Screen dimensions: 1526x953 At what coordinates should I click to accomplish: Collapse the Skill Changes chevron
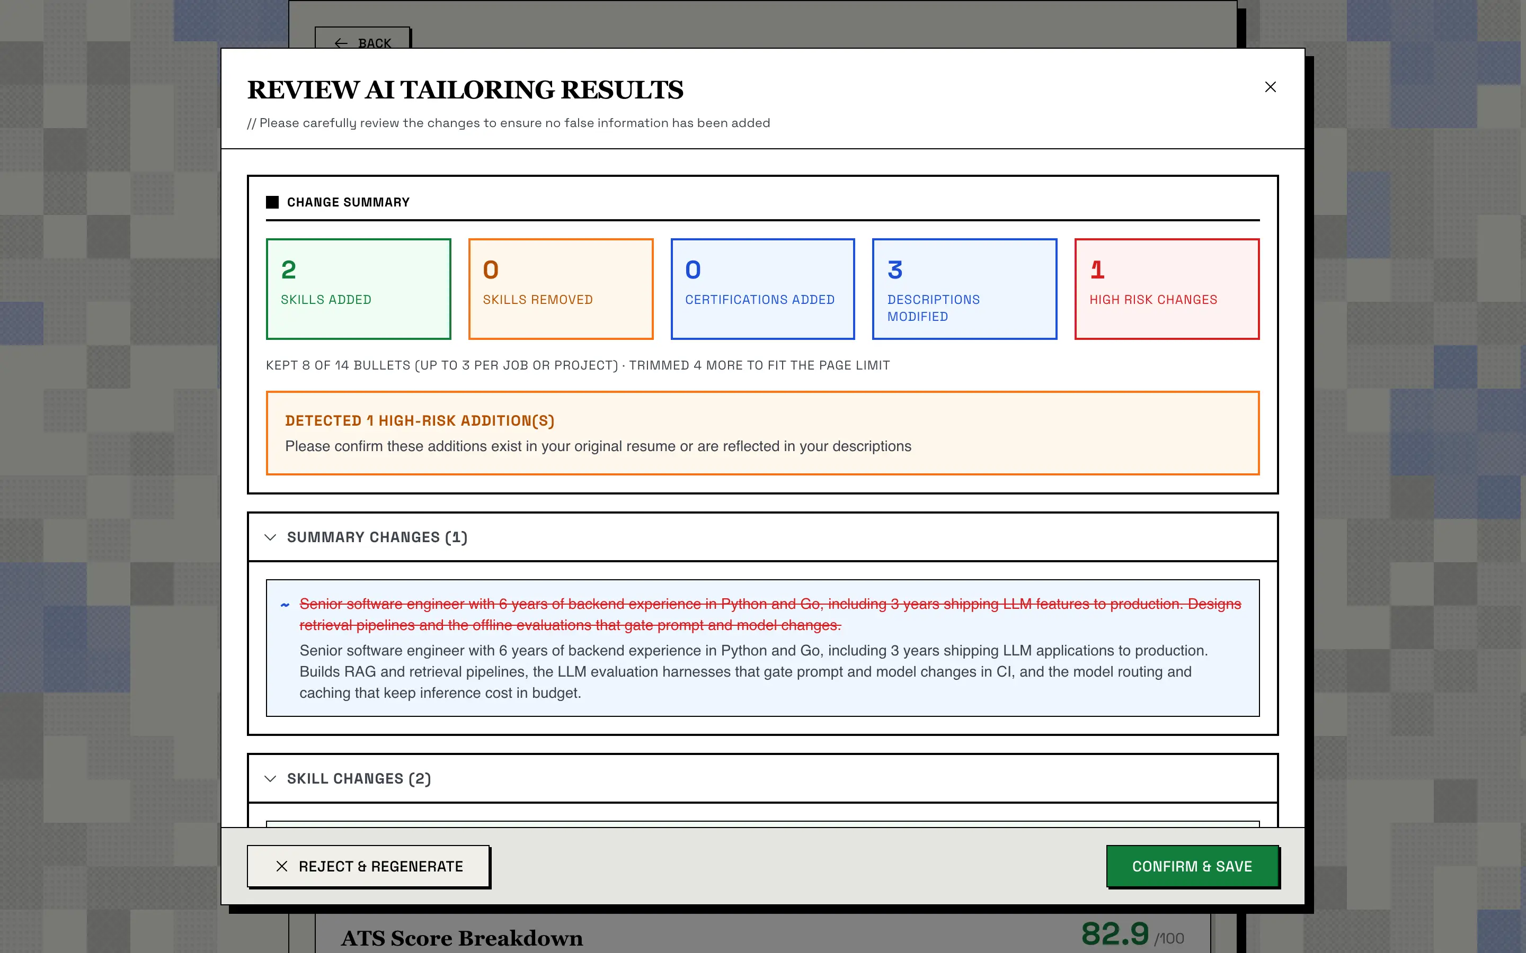pyautogui.click(x=271, y=778)
